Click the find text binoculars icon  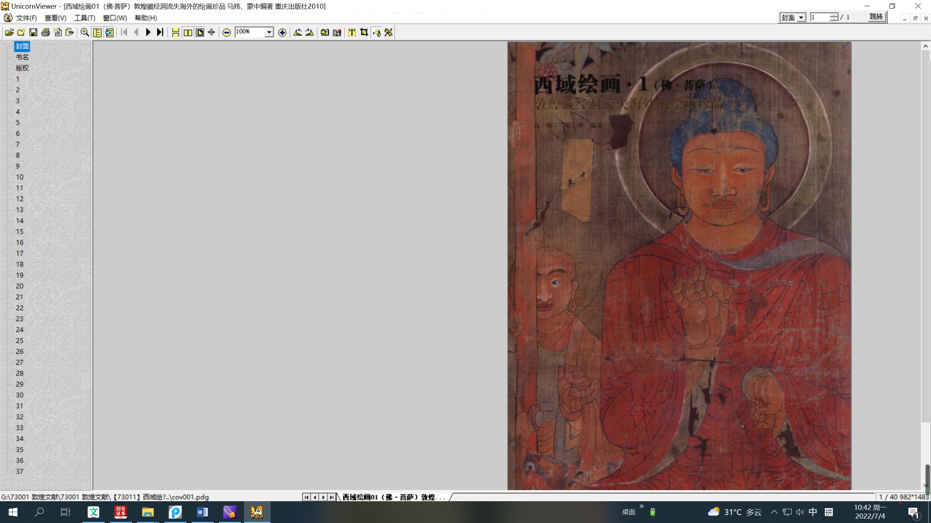point(325,32)
